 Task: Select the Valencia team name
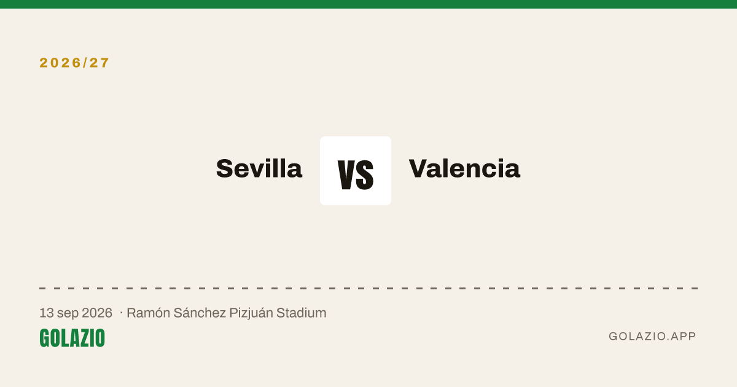(464, 168)
